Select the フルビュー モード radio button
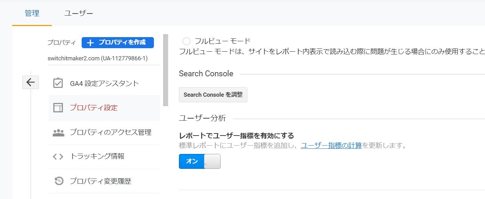485x199 pixels. click(x=187, y=41)
